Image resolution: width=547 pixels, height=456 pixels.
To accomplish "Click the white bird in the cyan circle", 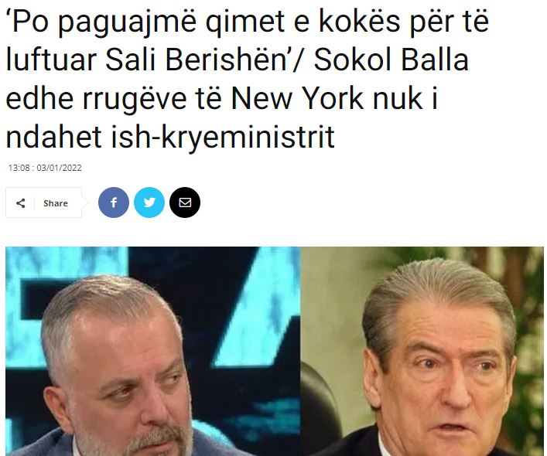I will click(149, 202).
